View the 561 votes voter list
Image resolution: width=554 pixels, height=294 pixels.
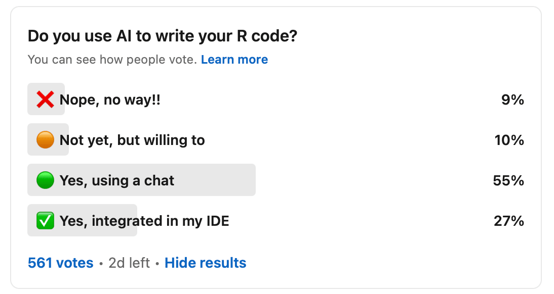pyautogui.click(x=61, y=263)
